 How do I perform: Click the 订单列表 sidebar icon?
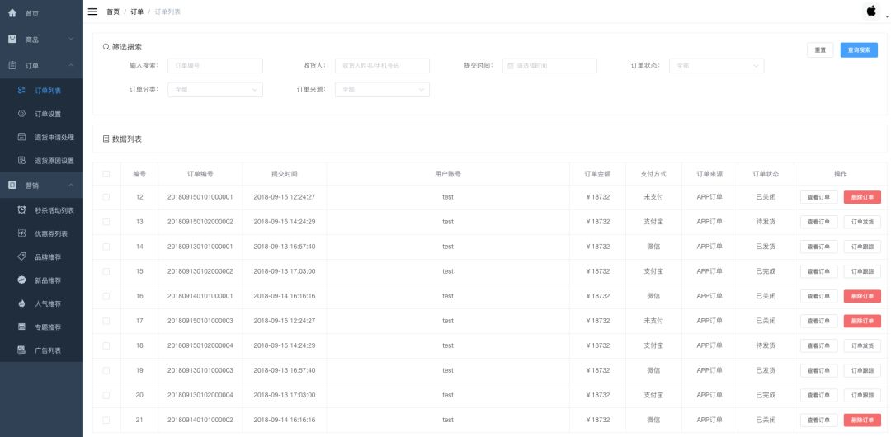coord(21,91)
